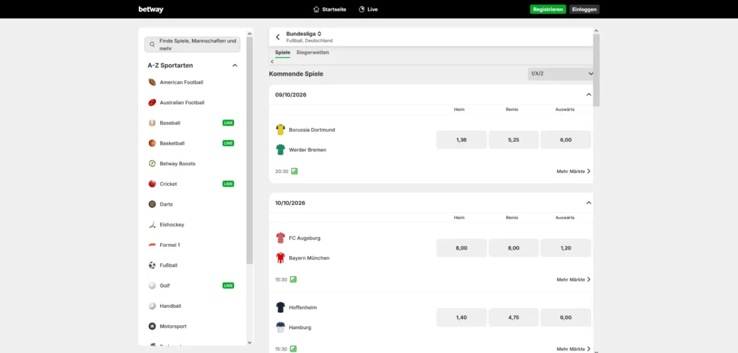Open Mehr Märkte for Dortmund vs Bremen
This screenshot has width=738, height=353.
click(573, 171)
